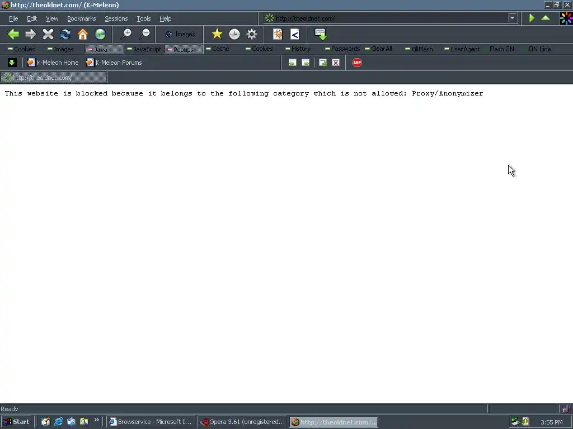The image size is (573, 429).
Task: Click the User Agent button
Action: (462, 49)
